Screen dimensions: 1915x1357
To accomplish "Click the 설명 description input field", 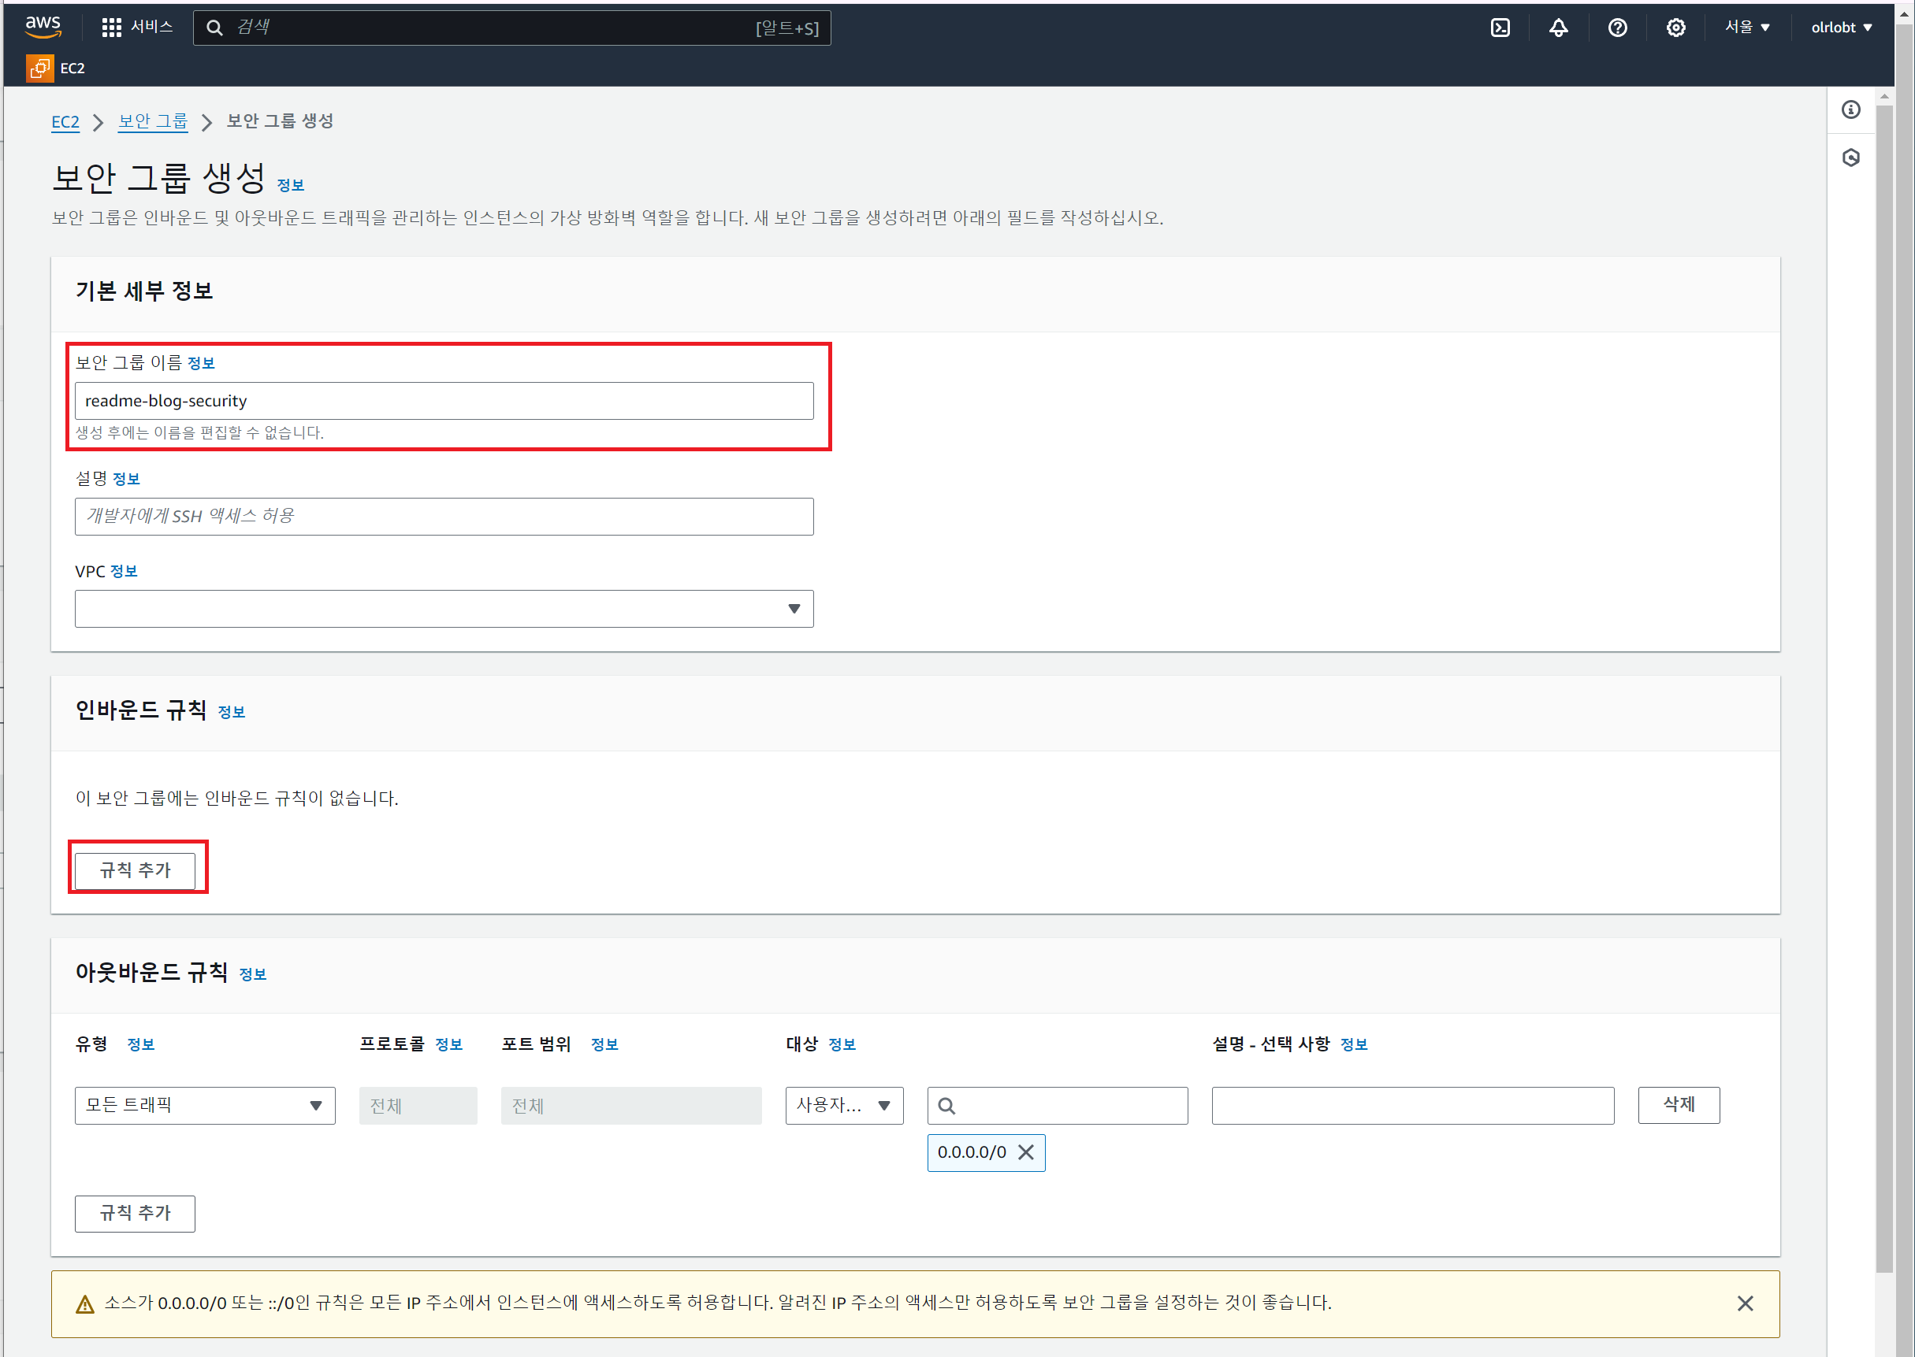I will point(444,517).
